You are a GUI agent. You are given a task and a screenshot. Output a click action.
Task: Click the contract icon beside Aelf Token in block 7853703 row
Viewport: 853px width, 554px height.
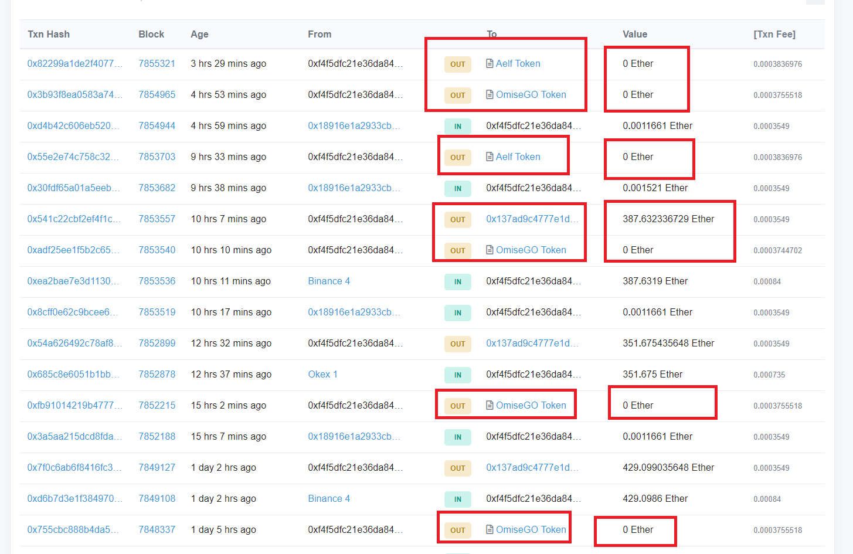tap(490, 157)
